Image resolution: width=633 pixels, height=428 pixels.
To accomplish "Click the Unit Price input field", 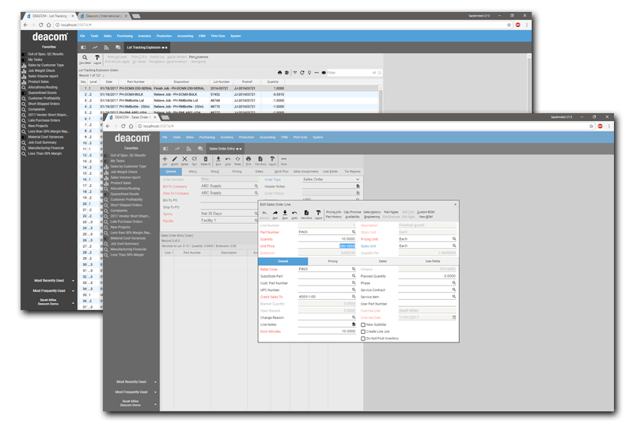I will pyautogui.click(x=327, y=246).
